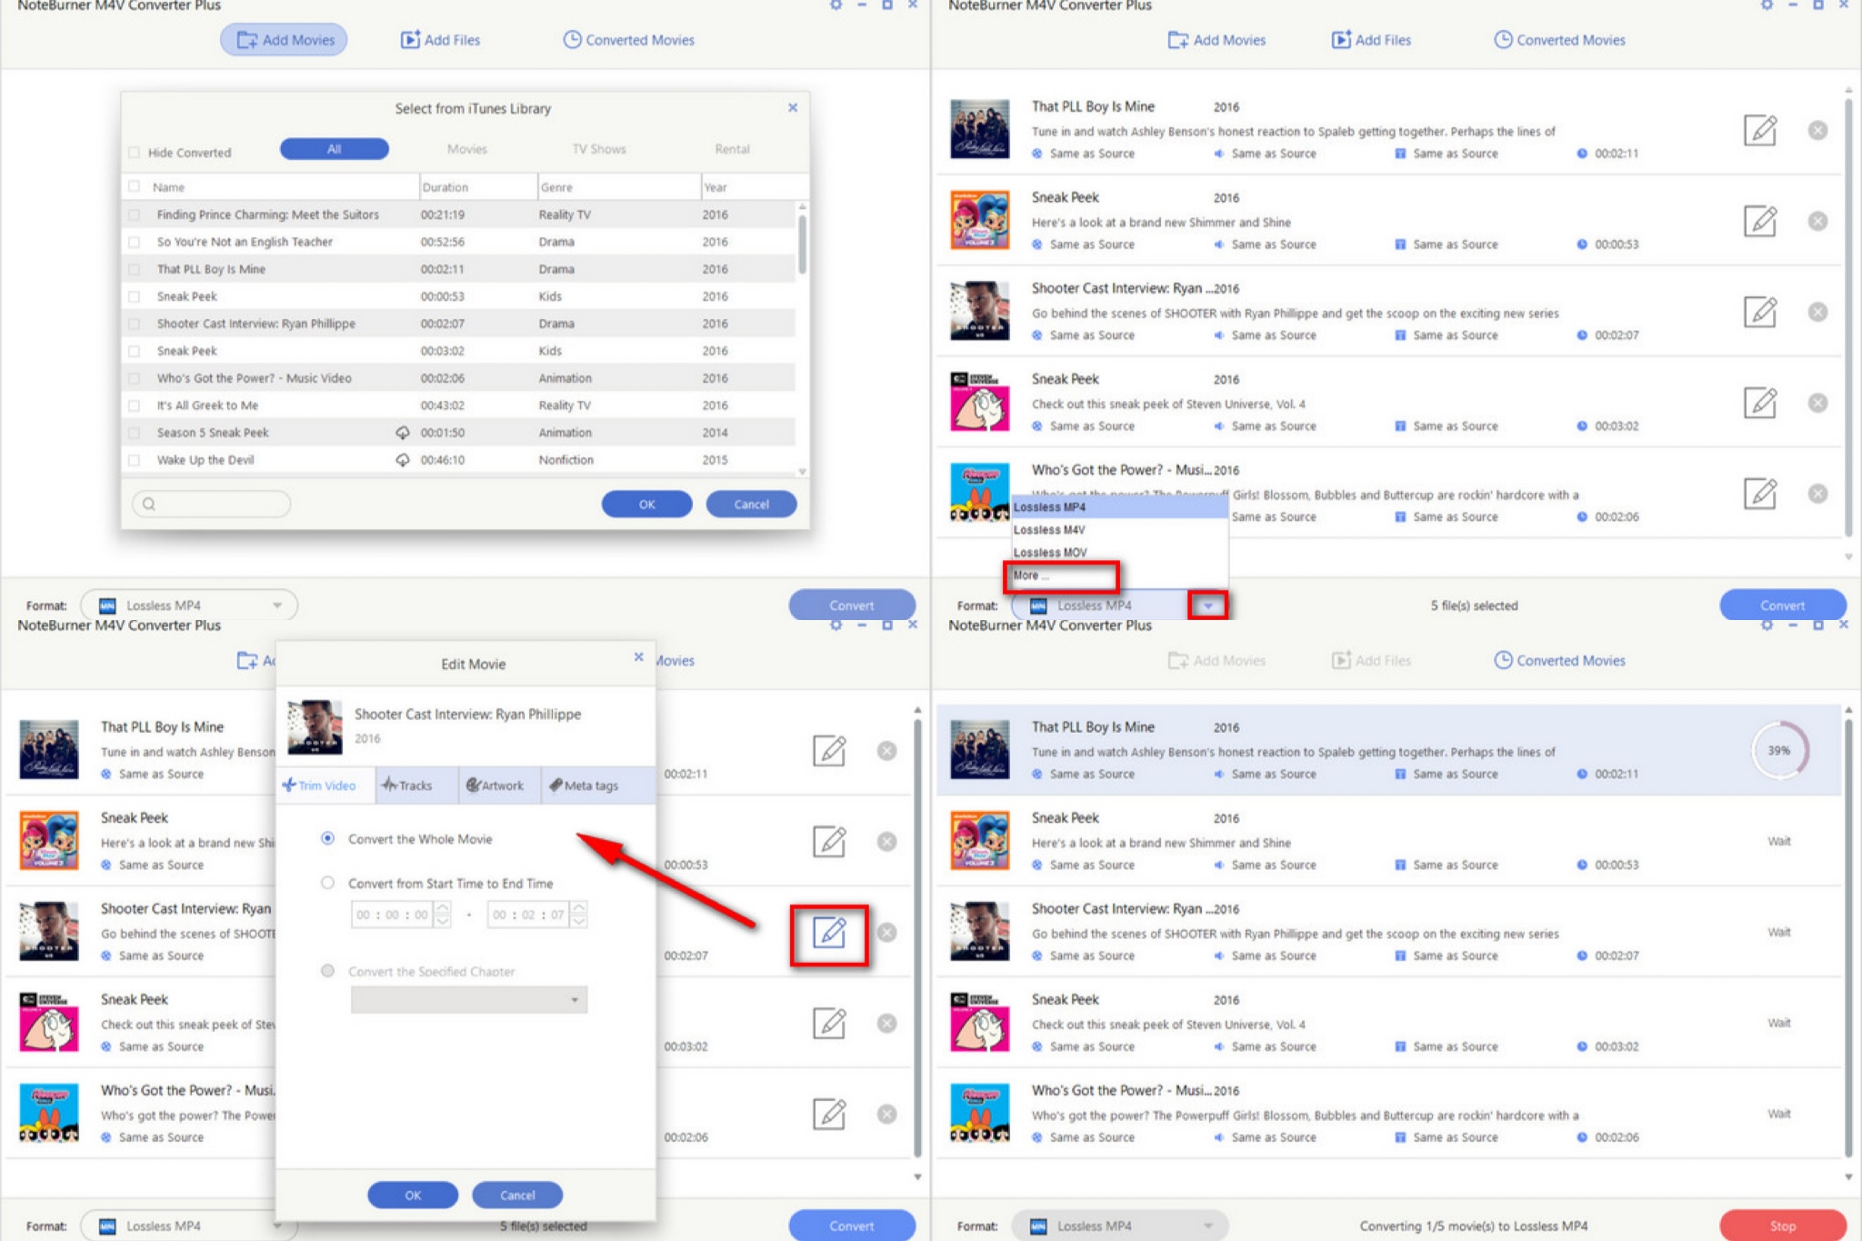Choose Lossless MOV from the format list
Screen dimensions: 1862x1241
(x=1120, y=553)
